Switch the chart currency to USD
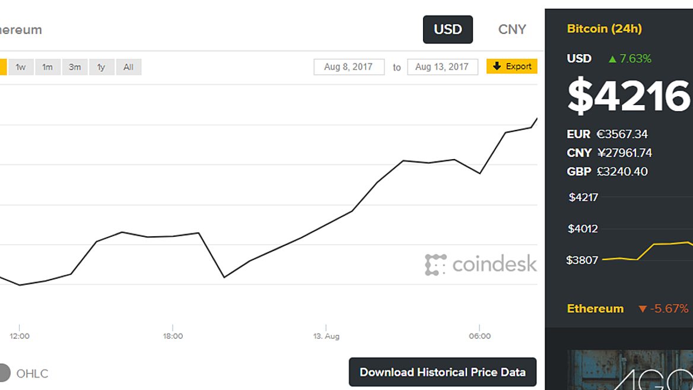The height and width of the screenshot is (390, 693). point(447,30)
